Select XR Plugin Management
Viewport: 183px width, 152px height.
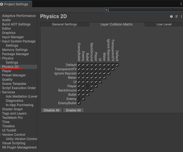point(19,147)
